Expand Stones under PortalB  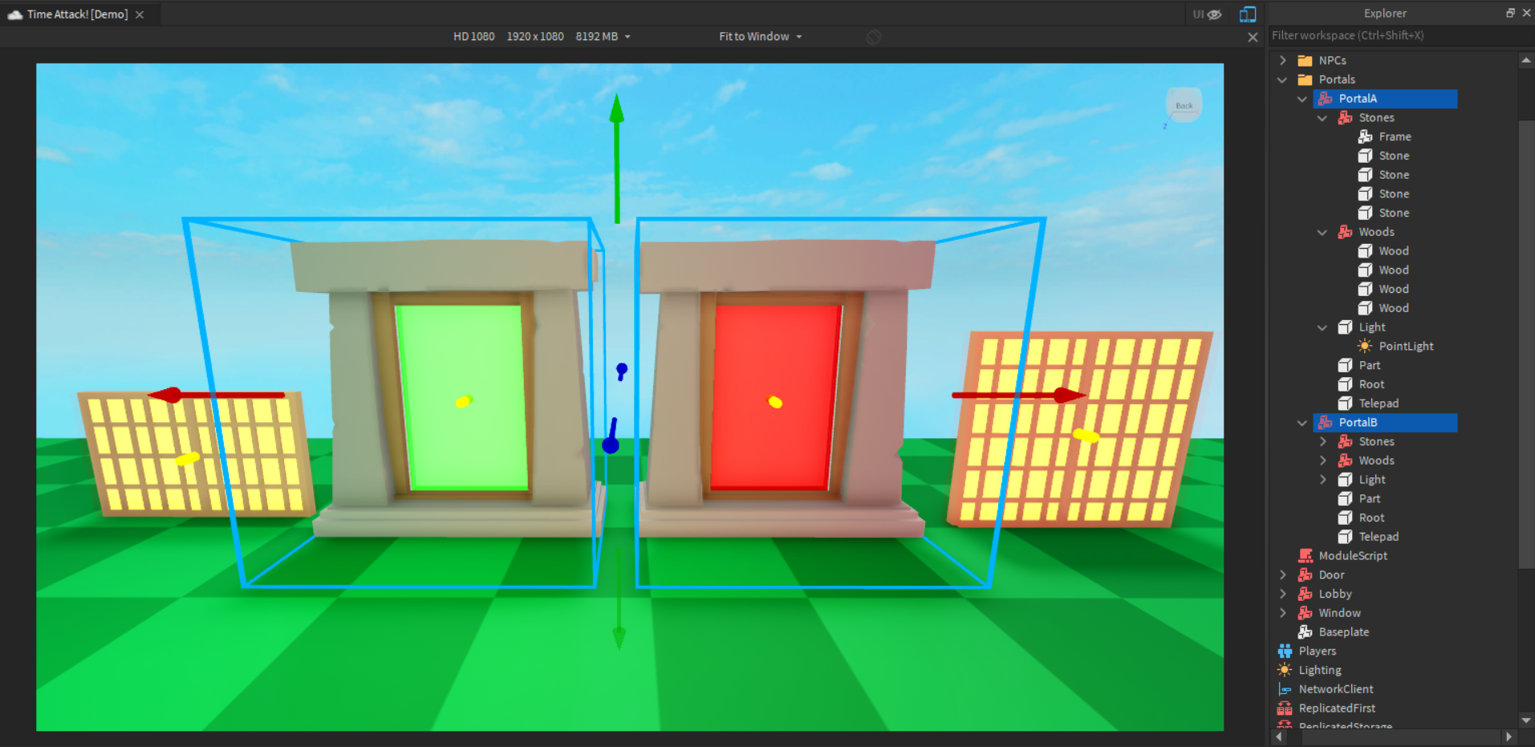tap(1322, 441)
